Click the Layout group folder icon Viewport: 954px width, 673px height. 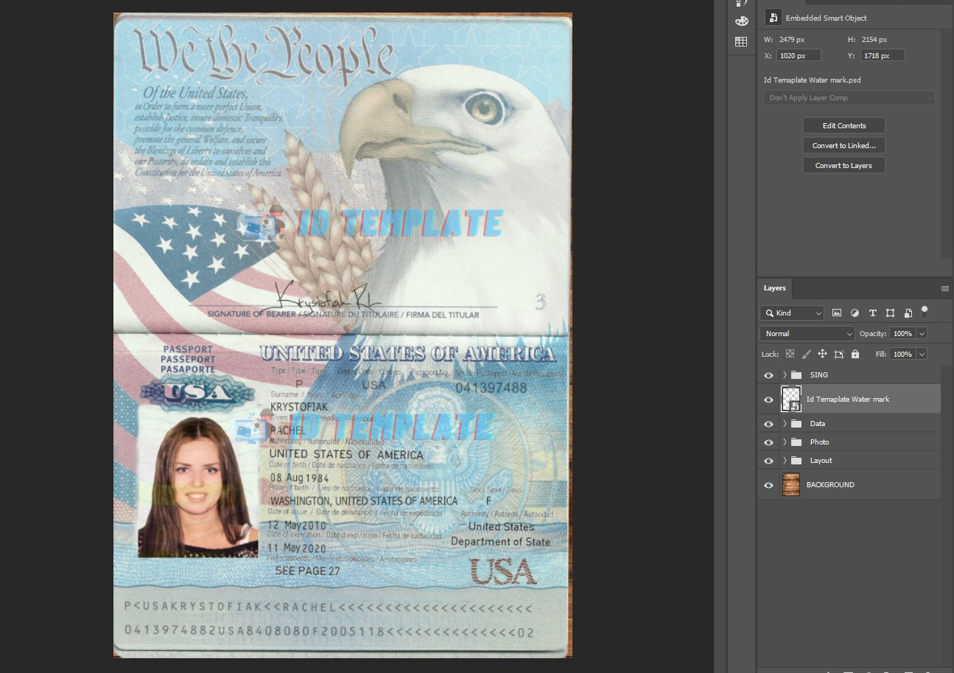[x=796, y=461]
